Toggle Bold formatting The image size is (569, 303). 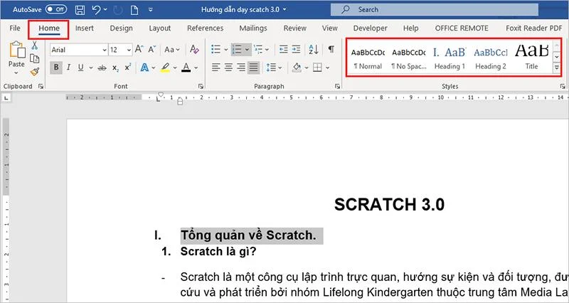coord(56,68)
